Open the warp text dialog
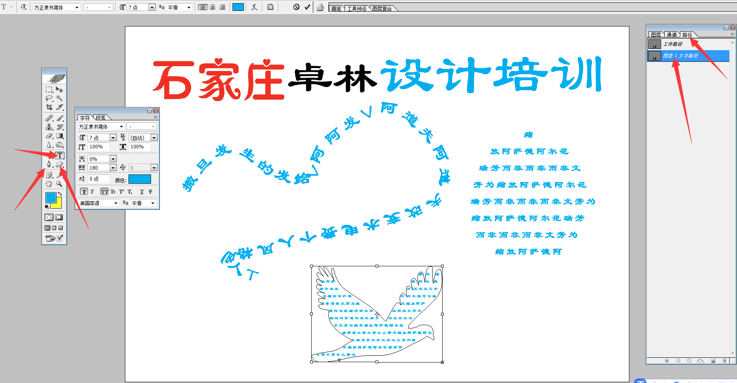This screenshot has width=737, height=383. [254, 7]
